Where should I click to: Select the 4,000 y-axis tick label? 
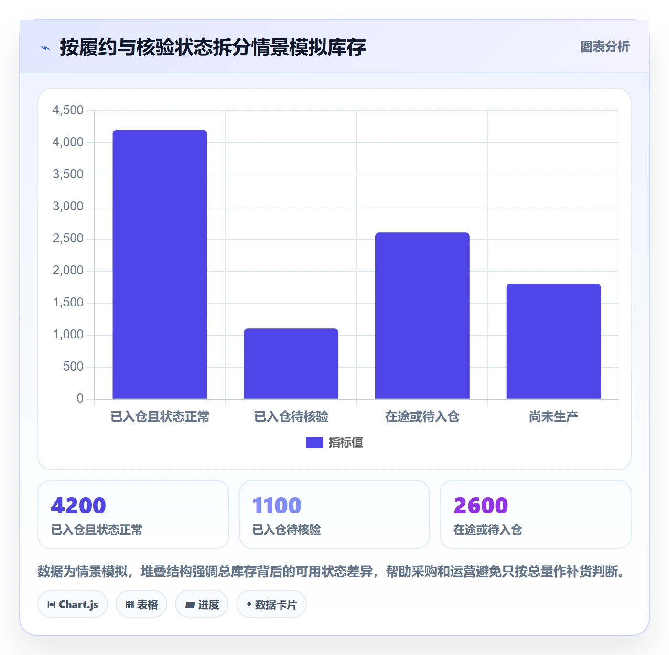click(68, 142)
